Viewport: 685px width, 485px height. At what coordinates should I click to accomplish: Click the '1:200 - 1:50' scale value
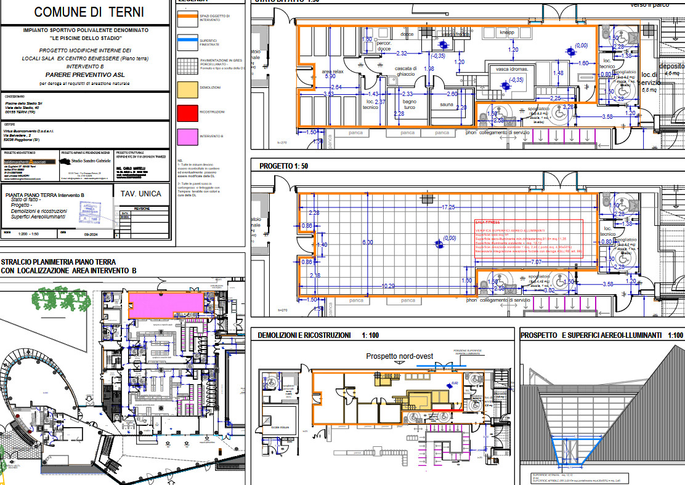coord(28,234)
